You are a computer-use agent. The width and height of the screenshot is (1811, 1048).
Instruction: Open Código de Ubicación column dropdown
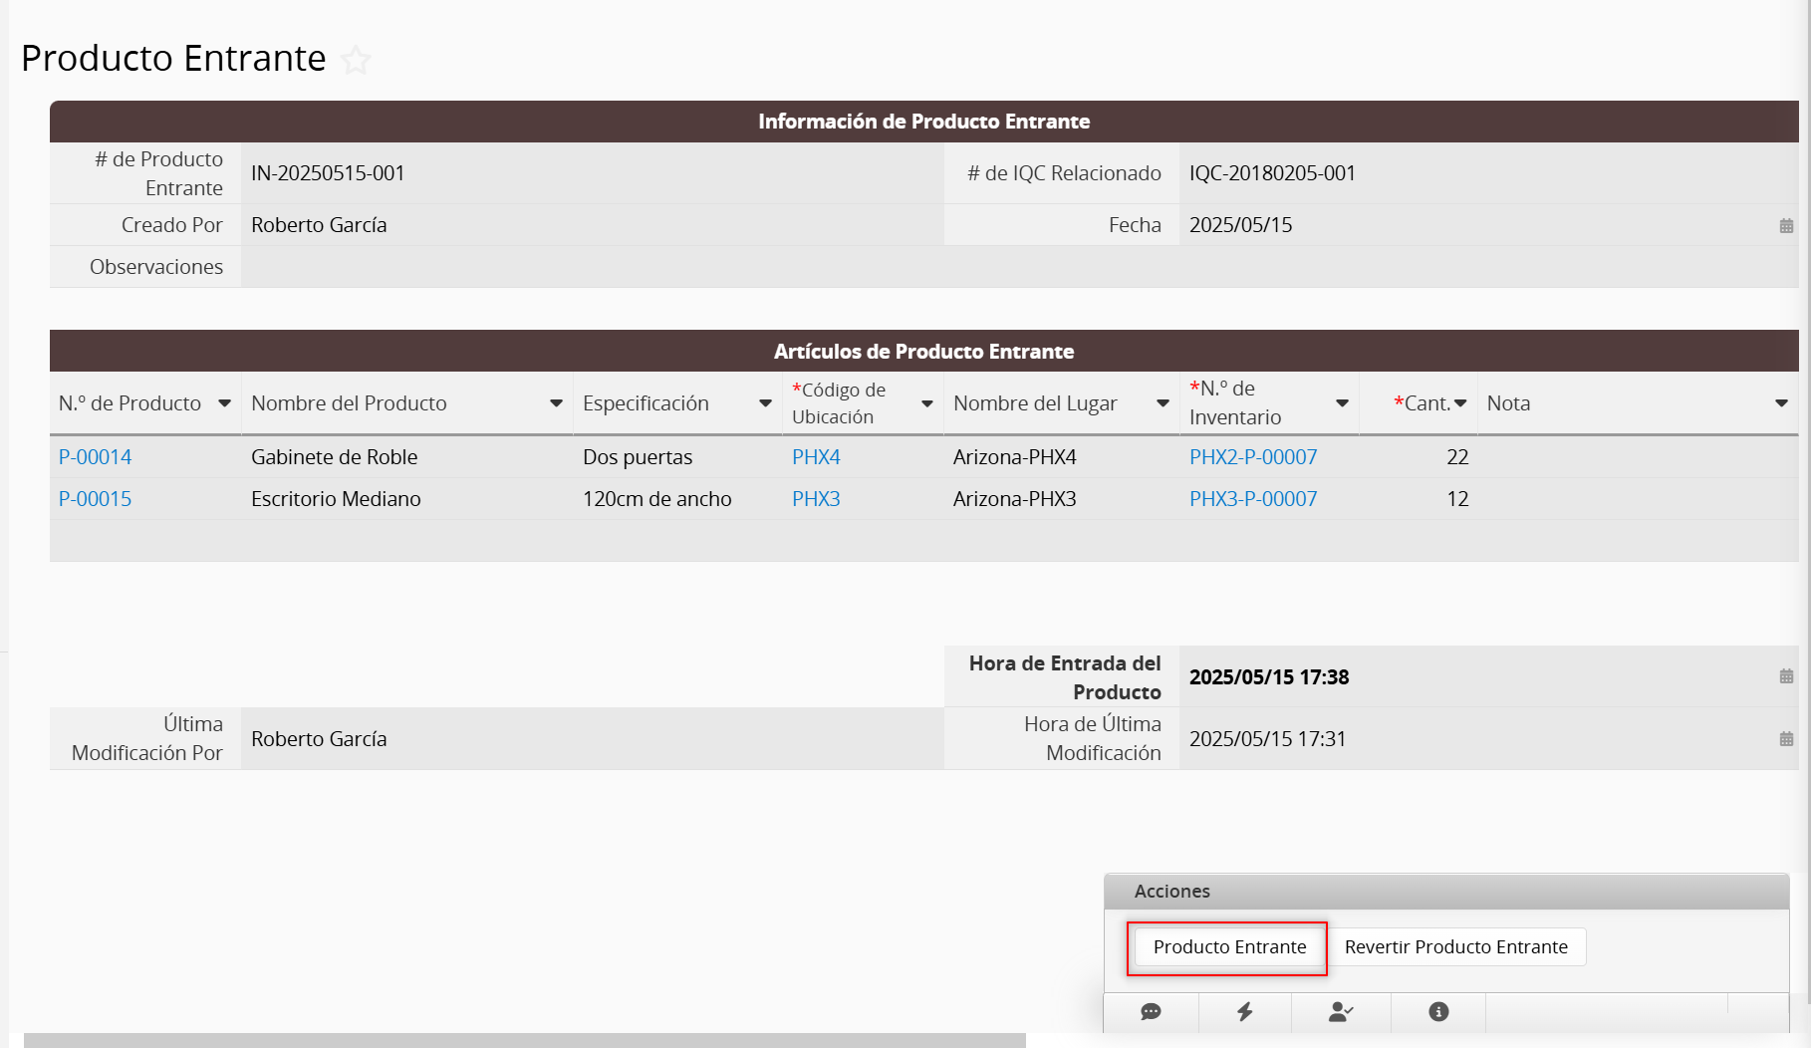[927, 403]
